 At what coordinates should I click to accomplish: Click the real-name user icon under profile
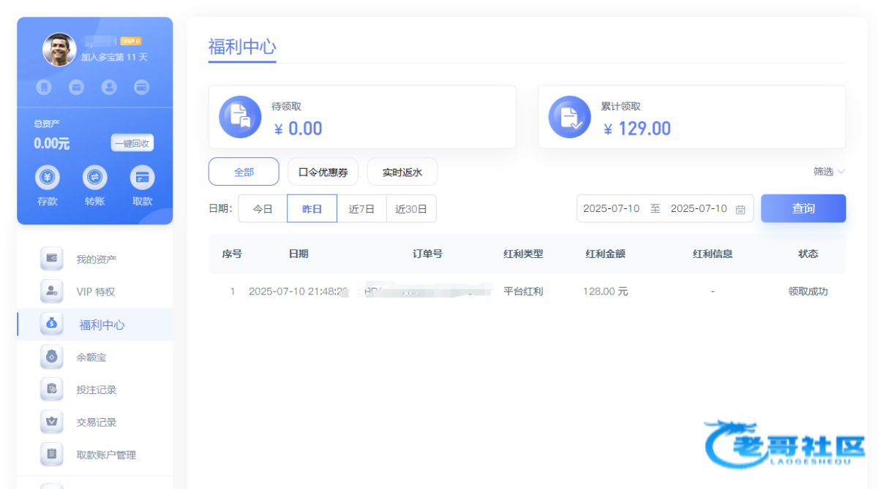pos(109,88)
